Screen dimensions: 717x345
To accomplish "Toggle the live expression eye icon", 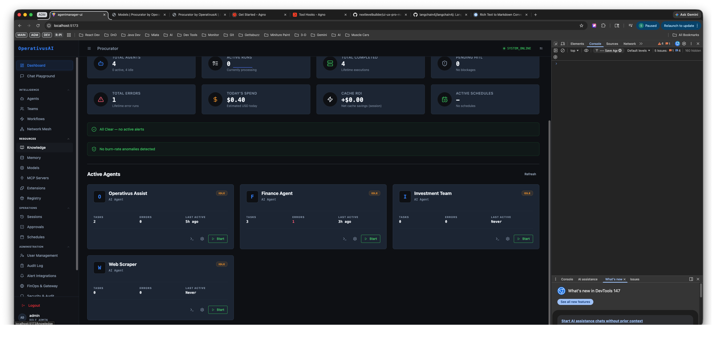I will (x=586, y=51).
